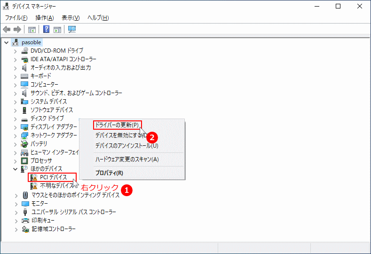371x254 pixels.
Task: Click the 記憶域コントローラー icon
Action: pos(25,229)
